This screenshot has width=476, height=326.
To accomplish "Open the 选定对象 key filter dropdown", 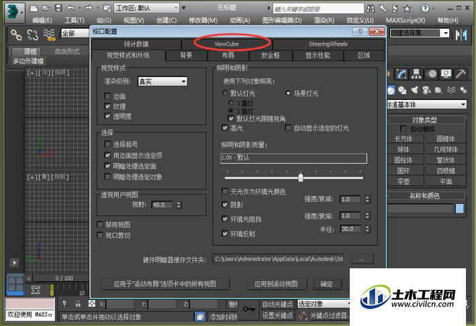I will 324,304.
